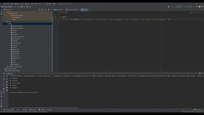This screenshot has width=204, height=115.
Task: Collapse the src folder
Action: click(x=6, y=22)
